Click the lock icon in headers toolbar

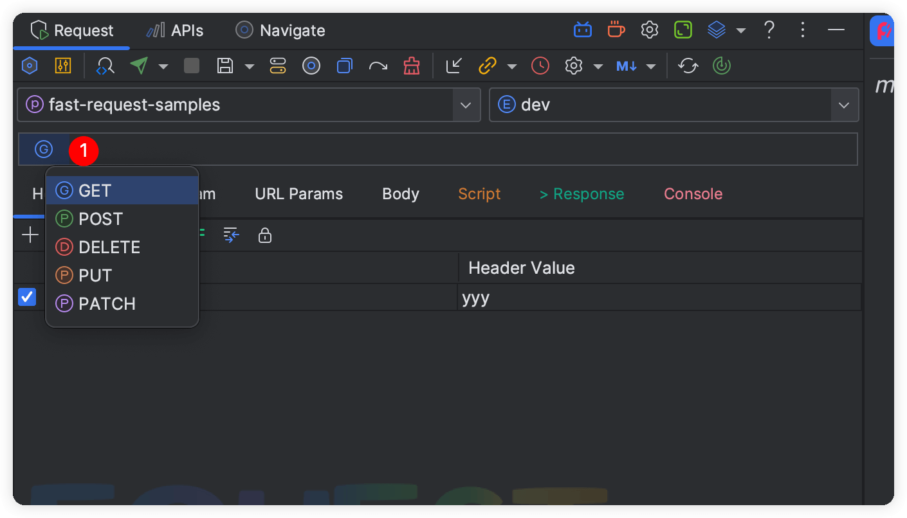click(264, 236)
